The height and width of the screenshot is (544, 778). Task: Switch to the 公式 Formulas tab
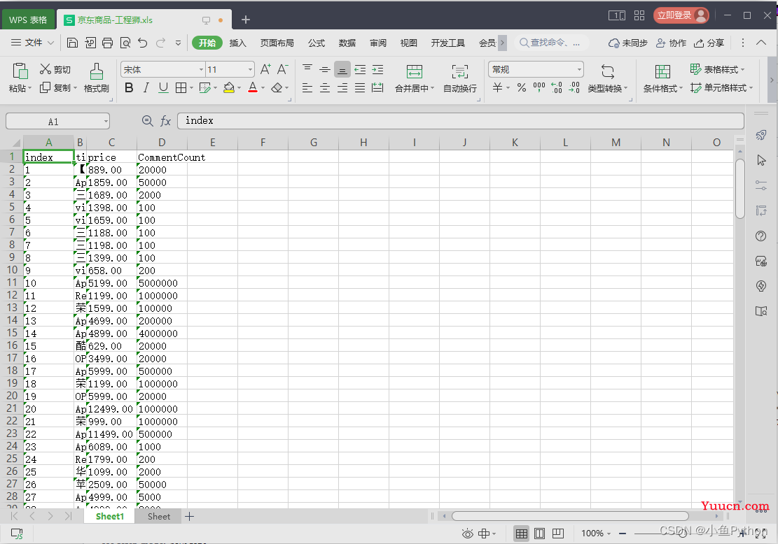tap(316, 43)
